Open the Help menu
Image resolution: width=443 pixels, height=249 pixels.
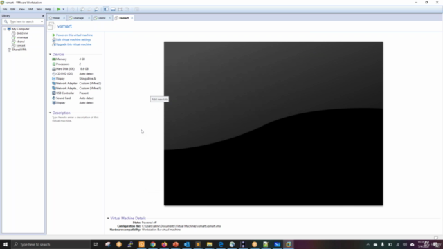pos(48,9)
